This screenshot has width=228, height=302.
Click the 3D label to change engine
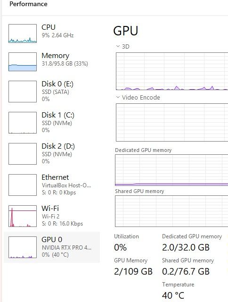pyautogui.click(x=125, y=46)
